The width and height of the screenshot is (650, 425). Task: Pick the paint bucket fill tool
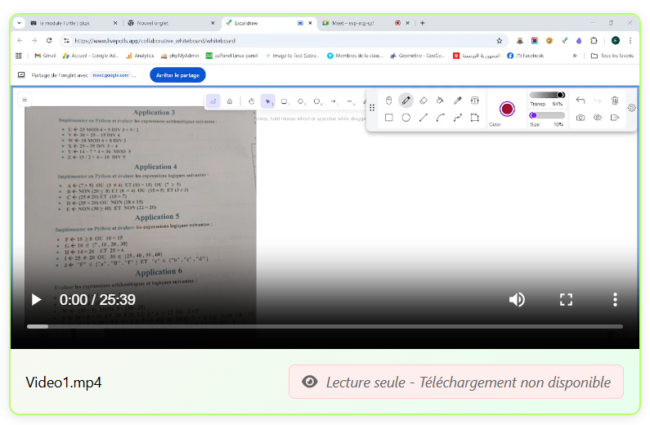440,101
